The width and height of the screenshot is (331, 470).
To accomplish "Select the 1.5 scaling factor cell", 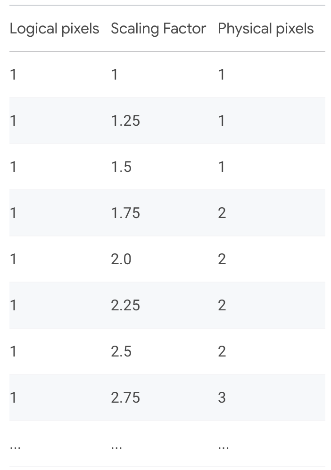I will 121,167.
